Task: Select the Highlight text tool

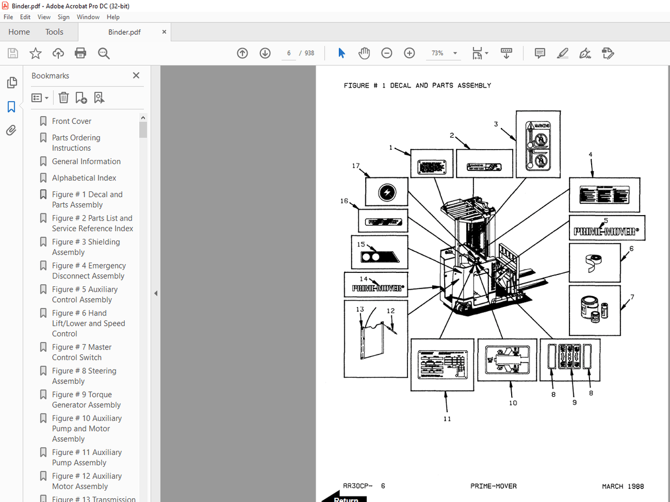Action: [562, 53]
